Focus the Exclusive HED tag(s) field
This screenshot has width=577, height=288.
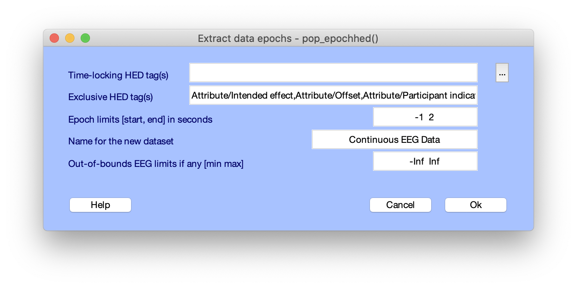[x=333, y=95]
